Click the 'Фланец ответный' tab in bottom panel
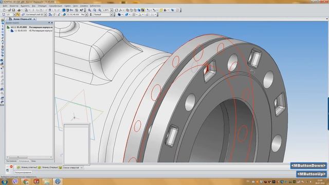329x185 pixels. tap(27, 168)
